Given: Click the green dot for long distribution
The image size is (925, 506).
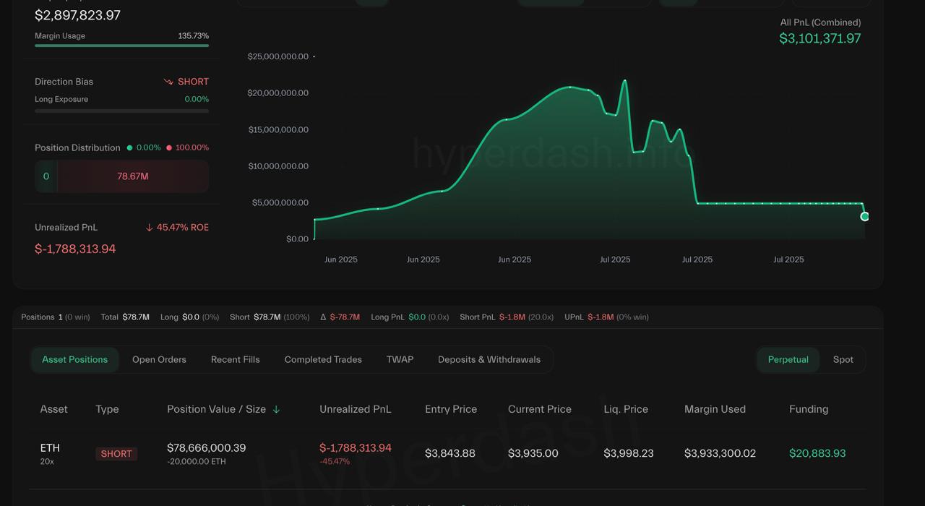Looking at the screenshot, I should [x=129, y=147].
